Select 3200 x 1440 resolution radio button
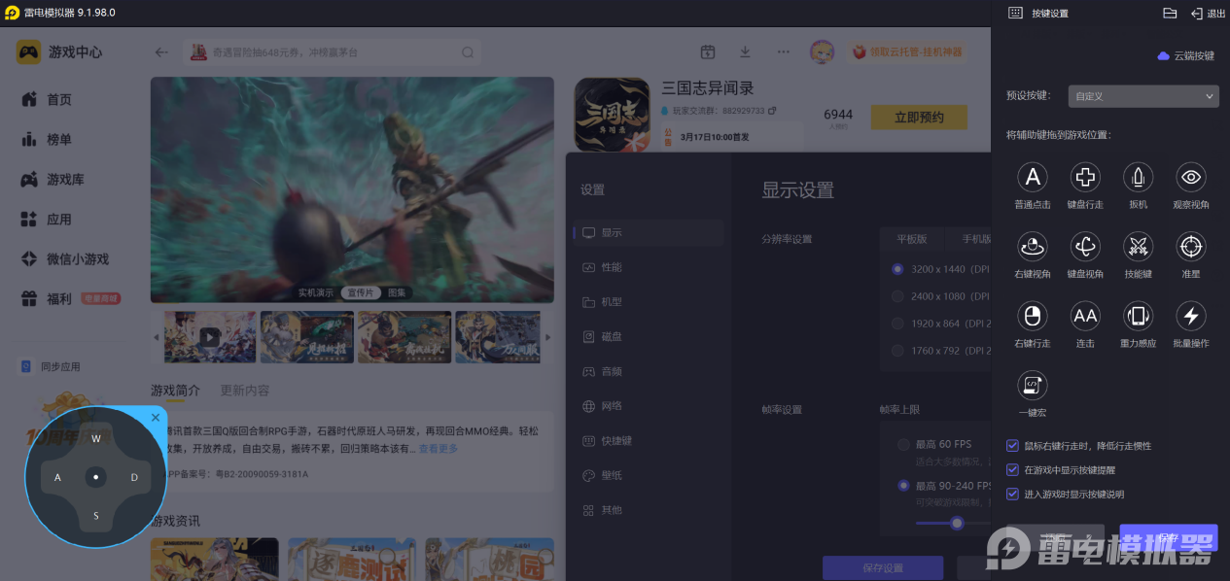 (x=897, y=269)
